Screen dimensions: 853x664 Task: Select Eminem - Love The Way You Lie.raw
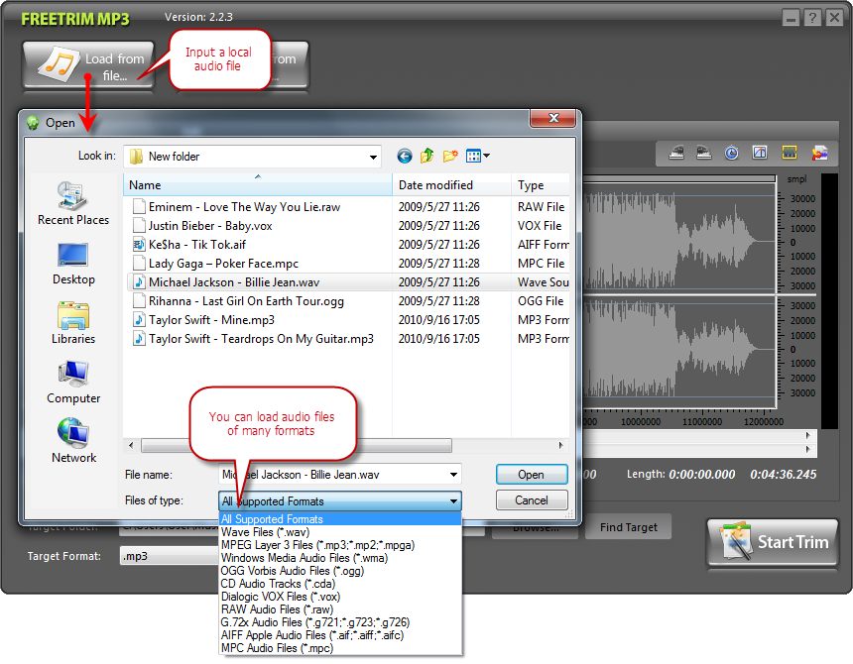coord(244,207)
